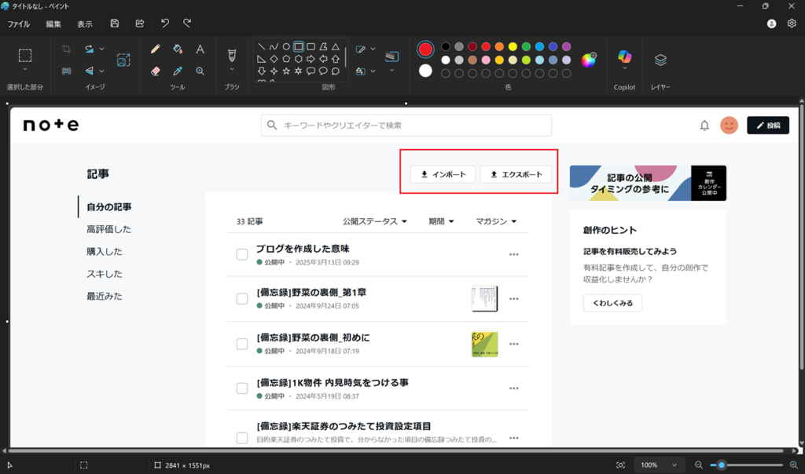Select the rectangular selection tool
The width and height of the screenshot is (805, 474).
(25, 56)
